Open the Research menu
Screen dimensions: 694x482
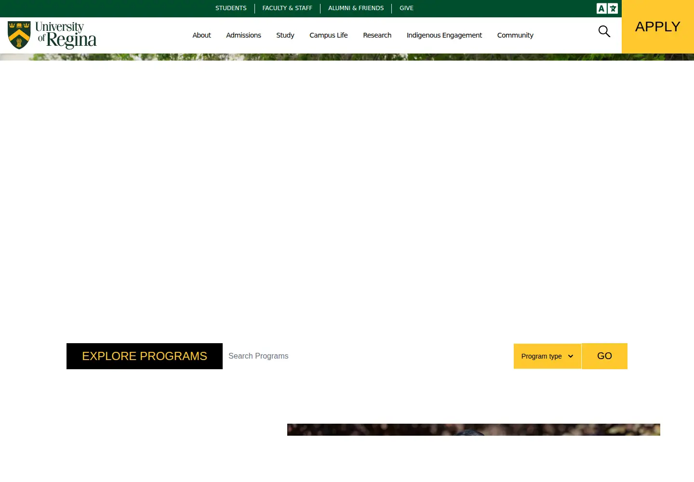click(x=377, y=35)
